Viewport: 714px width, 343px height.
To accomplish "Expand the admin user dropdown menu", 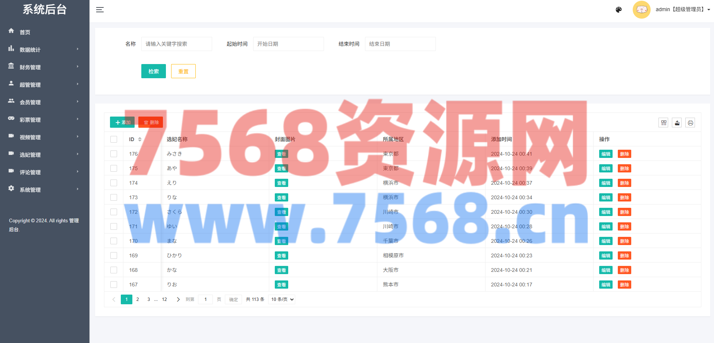I will 682,10.
